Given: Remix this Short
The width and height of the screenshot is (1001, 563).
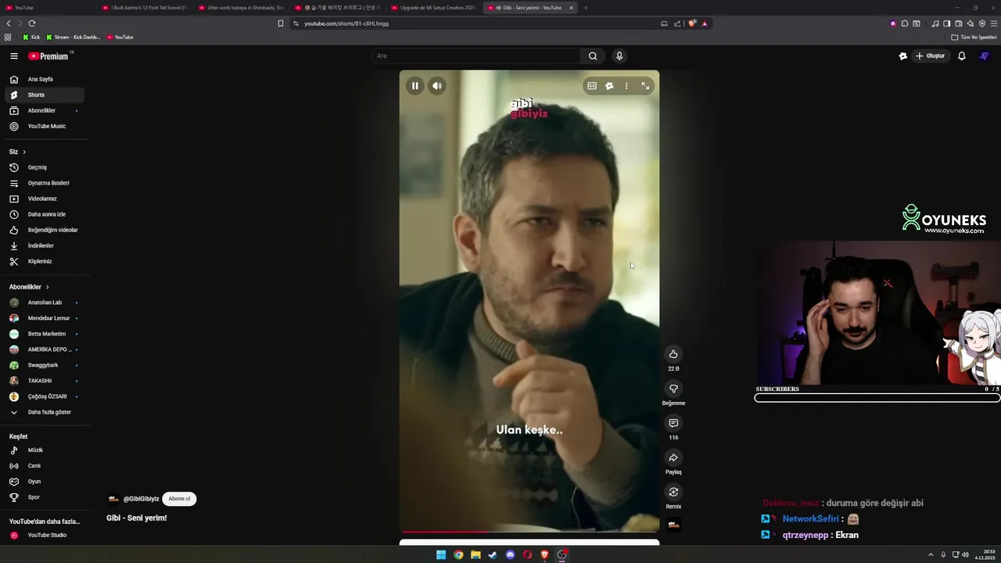Looking at the screenshot, I should click(x=673, y=492).
